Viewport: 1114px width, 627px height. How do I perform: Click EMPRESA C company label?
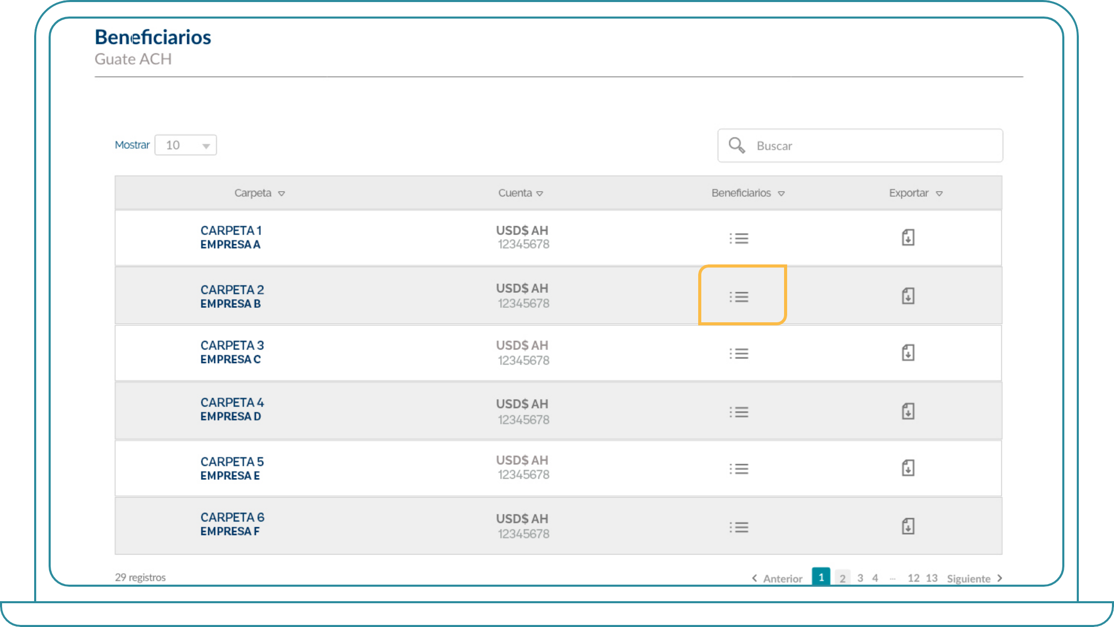click(x=231, y=359)
